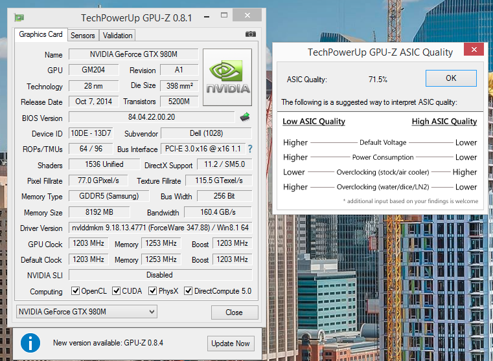Click the High ASIC Quality heading
Screen dimensions: 493x361
(444, 122)
